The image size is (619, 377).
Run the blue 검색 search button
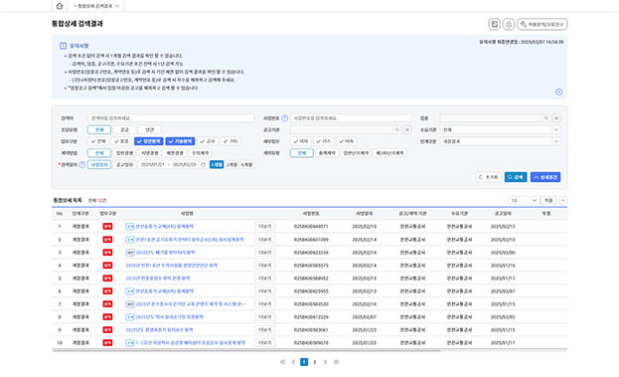tap(516, 177)
